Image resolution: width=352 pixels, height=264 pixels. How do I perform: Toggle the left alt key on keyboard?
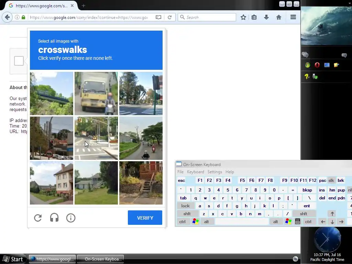206,222
